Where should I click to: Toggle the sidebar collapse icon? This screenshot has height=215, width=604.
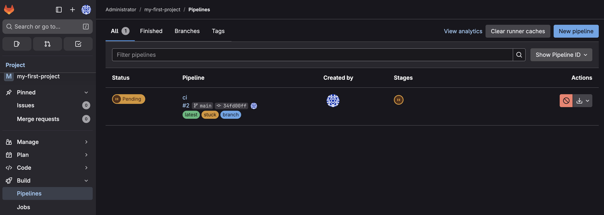pos(59,9)
